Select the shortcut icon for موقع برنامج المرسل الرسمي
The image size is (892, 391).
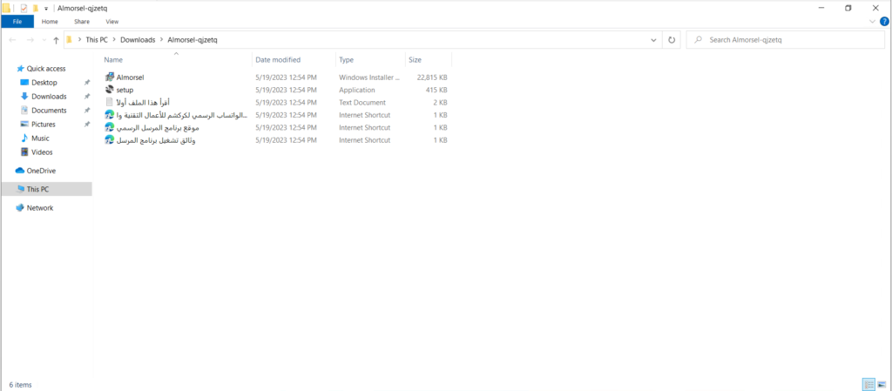110,127
